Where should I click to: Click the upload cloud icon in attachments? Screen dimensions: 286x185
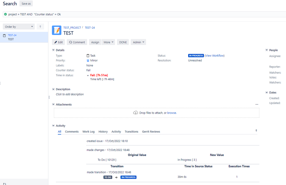[135, 113]
